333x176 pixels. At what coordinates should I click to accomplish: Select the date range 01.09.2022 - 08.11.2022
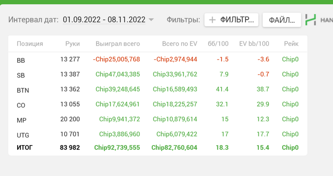coord(104,20)
